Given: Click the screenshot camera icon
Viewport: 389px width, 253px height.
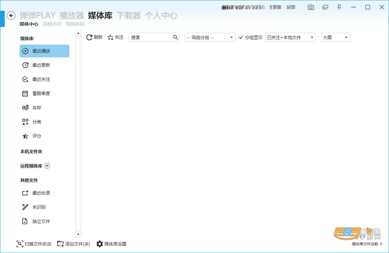Looking at the screenshot, I should tap(311, 7).
